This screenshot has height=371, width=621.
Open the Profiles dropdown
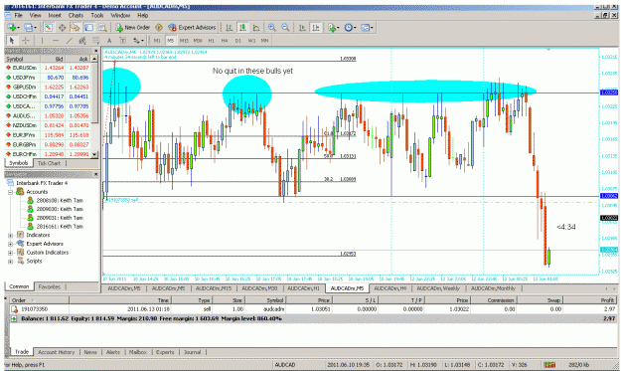tap(30, 27)
